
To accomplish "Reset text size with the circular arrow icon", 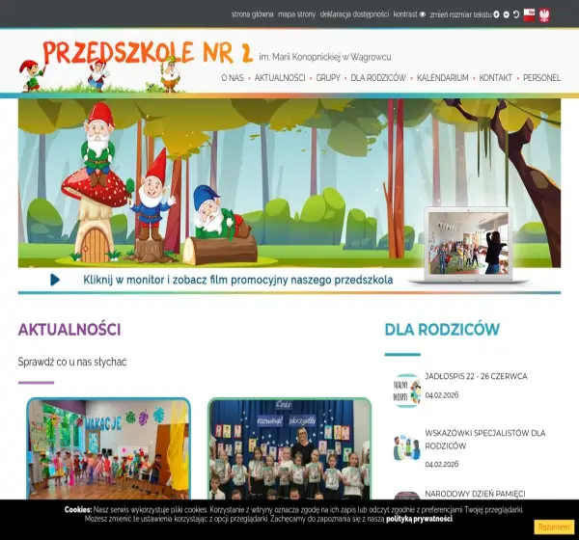I will (516, 14).
